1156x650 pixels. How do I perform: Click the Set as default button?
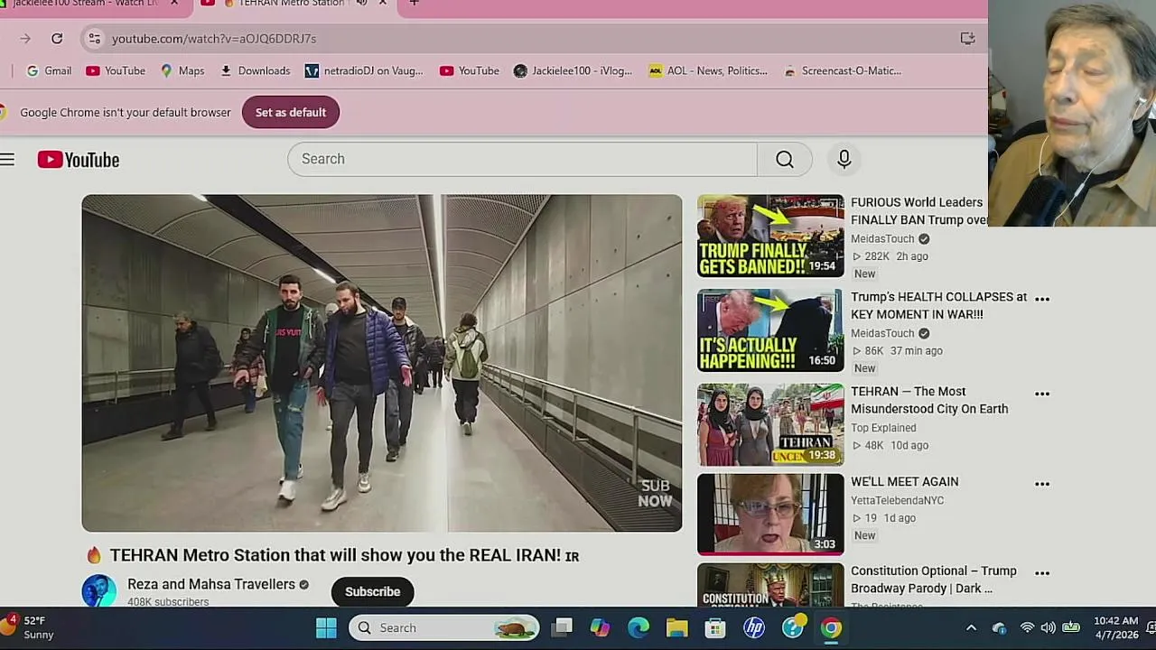290,112
